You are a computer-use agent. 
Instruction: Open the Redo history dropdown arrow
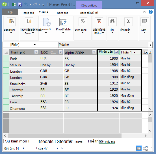40,5
